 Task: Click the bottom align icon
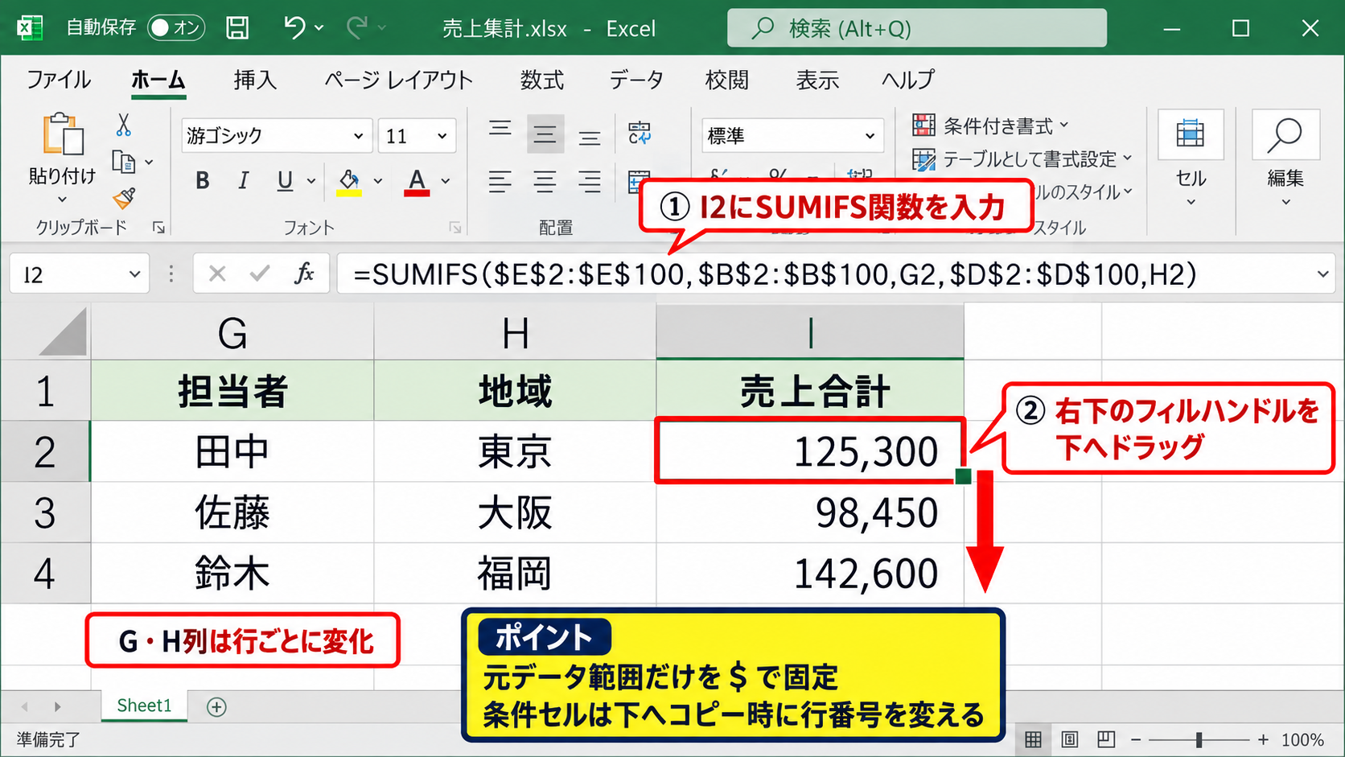pyautogui.click(x=590, y=138)
